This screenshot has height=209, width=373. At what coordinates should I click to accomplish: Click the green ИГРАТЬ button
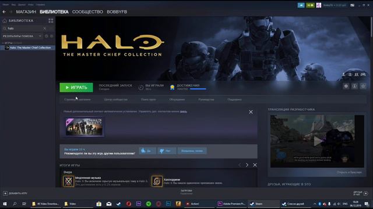point(76,88)
